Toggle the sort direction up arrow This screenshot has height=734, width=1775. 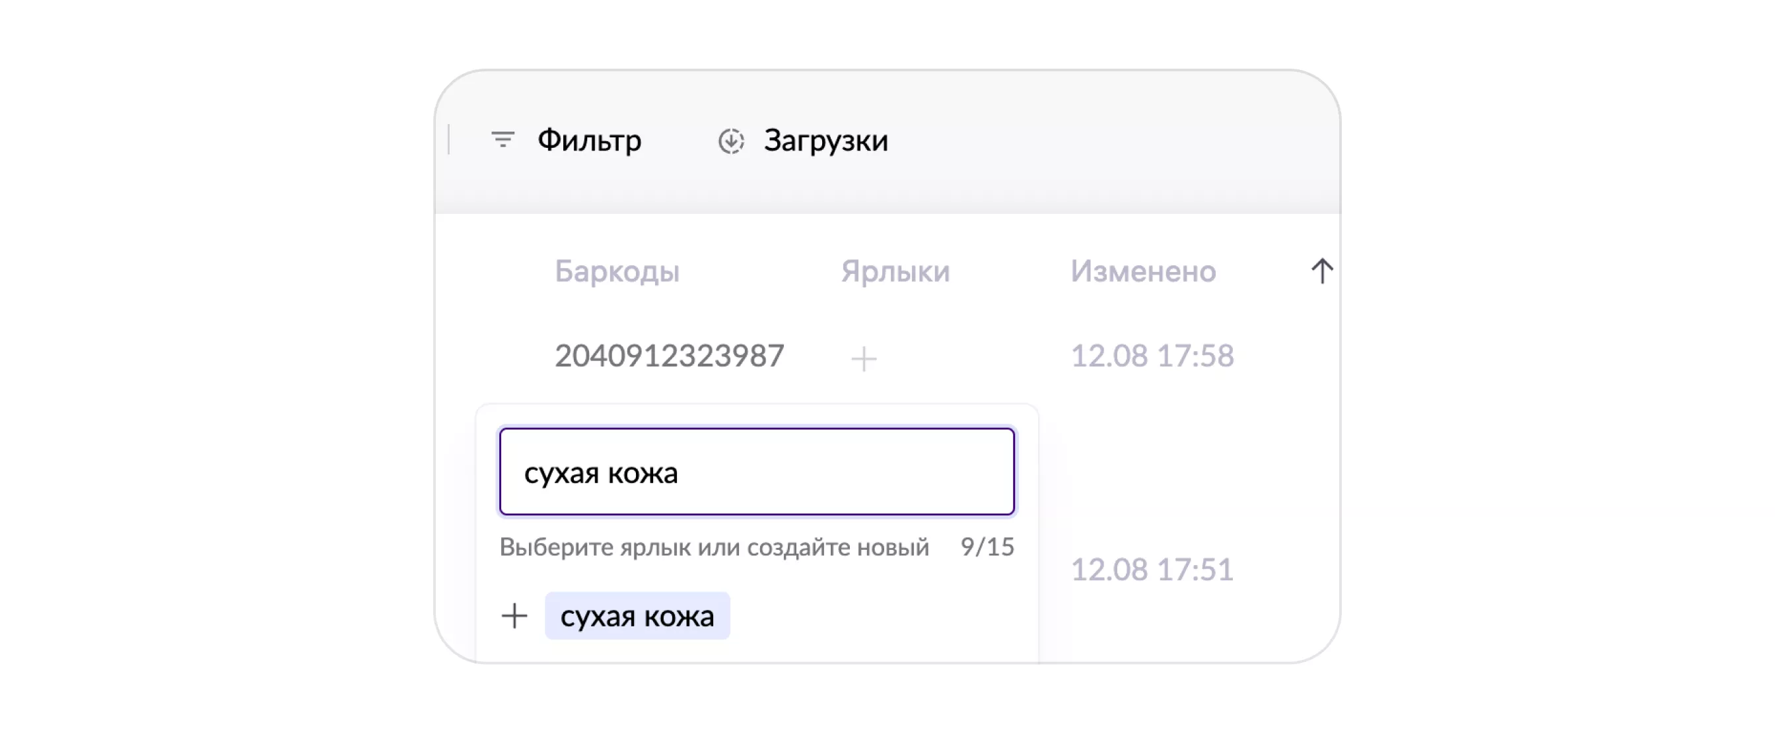click(1321, 271)
